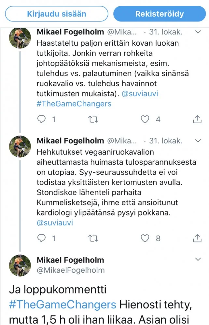Open the chevron menu on the loppukommentti tweet
This screenshot has width=209, height=325.
198,259
